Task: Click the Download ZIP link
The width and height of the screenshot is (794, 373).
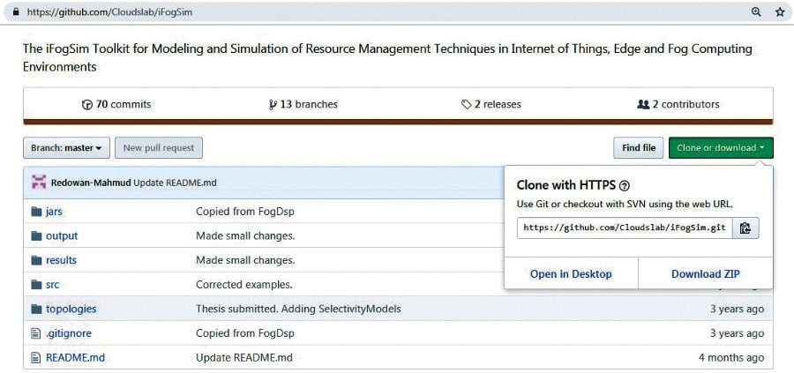Action: [x=705, y=274]
